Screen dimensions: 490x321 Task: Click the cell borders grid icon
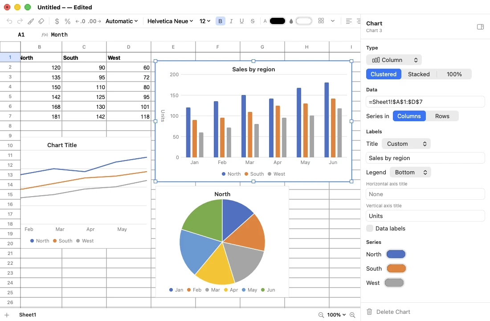coord(321,21)
